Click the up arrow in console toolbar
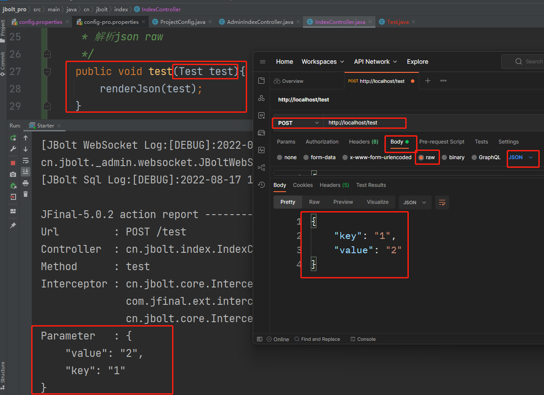Image resolution: width=544 pixels, height=395 pixels. [26, 138]
